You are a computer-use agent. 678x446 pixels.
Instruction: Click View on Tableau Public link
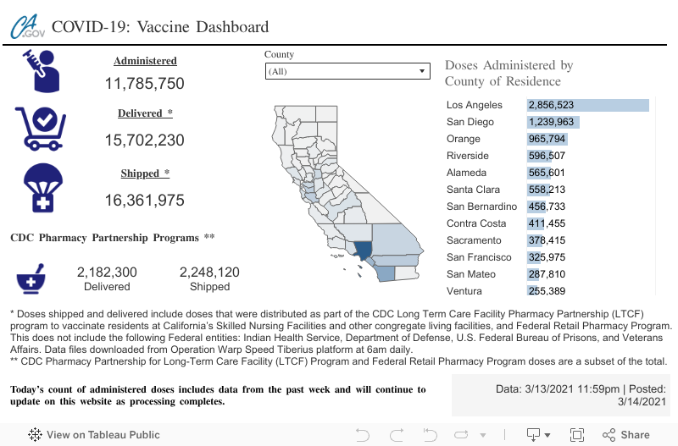coord(94,435)
